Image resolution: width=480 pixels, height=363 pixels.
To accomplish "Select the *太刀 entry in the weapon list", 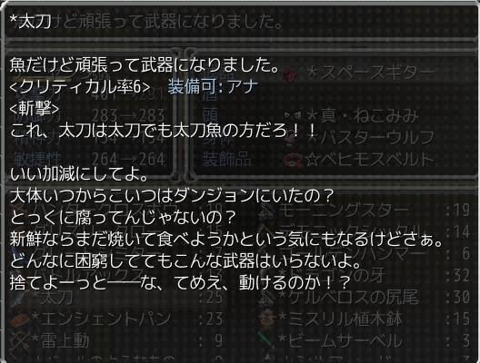I will coord(116,298).
